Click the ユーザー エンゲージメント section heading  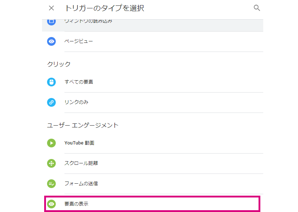tap(83, 125)
